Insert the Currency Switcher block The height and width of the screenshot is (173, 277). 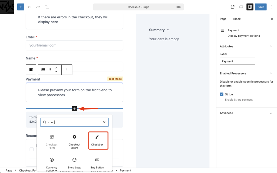point(51,162)
